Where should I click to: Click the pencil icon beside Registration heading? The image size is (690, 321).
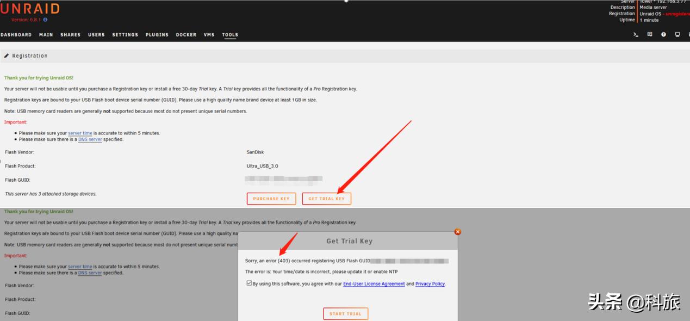(7, 55)
